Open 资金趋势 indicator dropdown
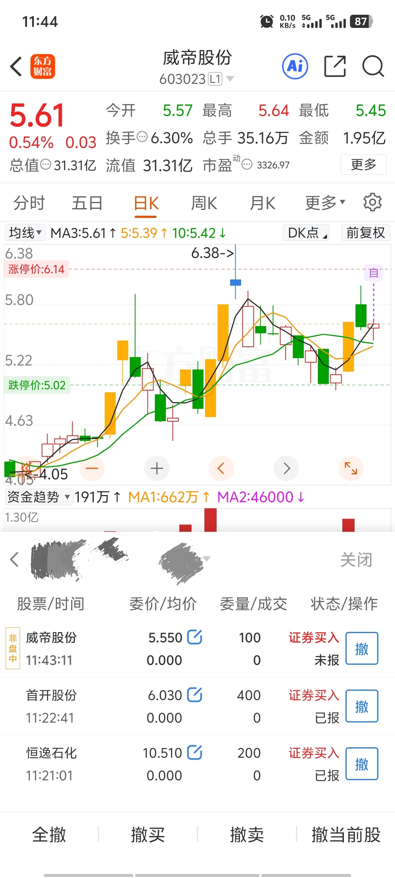 click(39, 497)
